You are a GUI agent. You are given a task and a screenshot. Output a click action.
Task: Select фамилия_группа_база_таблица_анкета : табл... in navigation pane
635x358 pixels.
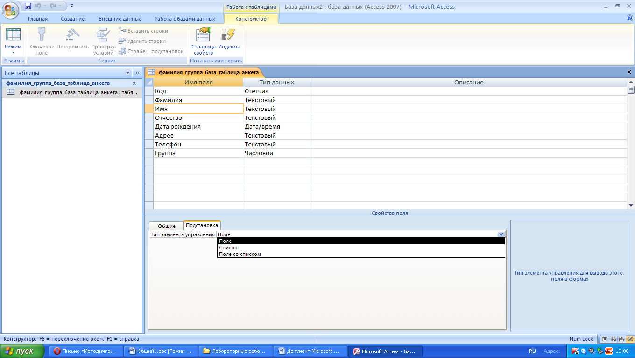click(x=71, y=92)
